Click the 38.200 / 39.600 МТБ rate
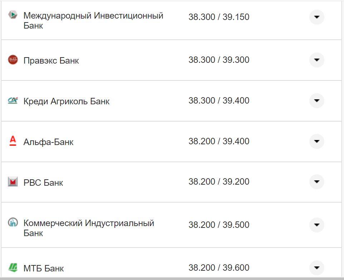The image size is (344, 280). click(x=219, y=267)
